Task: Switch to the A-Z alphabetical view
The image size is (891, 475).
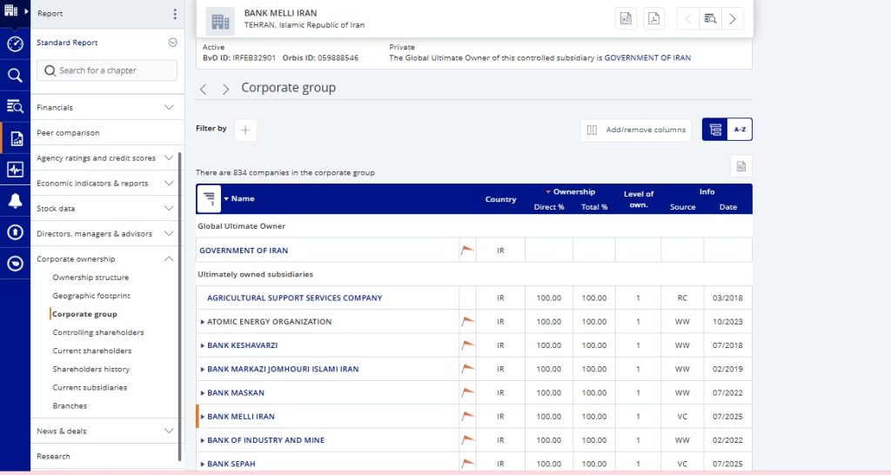Action: click(x=740, y=130)
